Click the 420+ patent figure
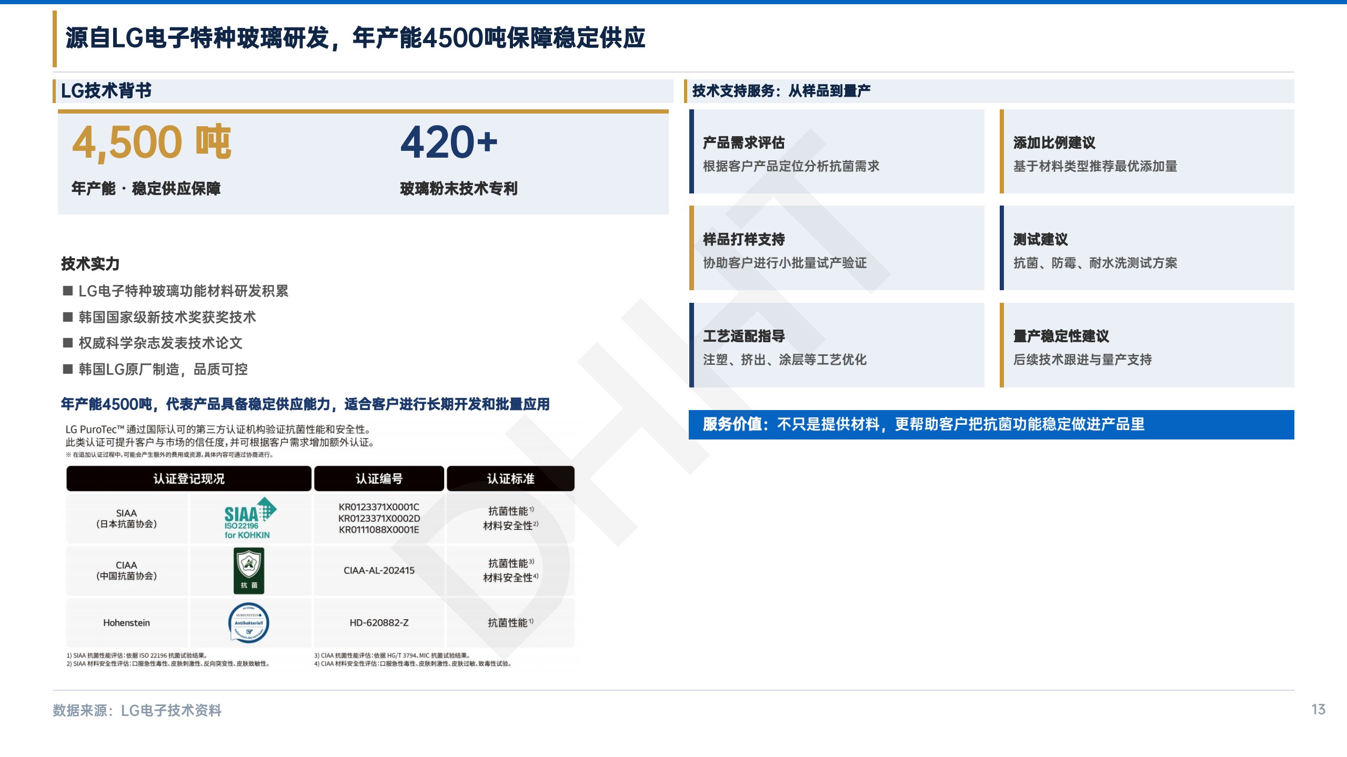This screenshot has width=1347, height=757. [x=449, y=141]
